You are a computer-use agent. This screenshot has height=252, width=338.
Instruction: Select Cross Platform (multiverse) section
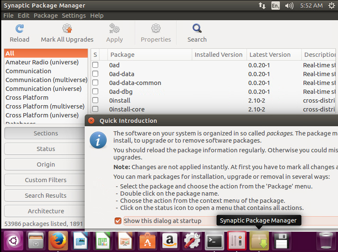coord(46,106)
